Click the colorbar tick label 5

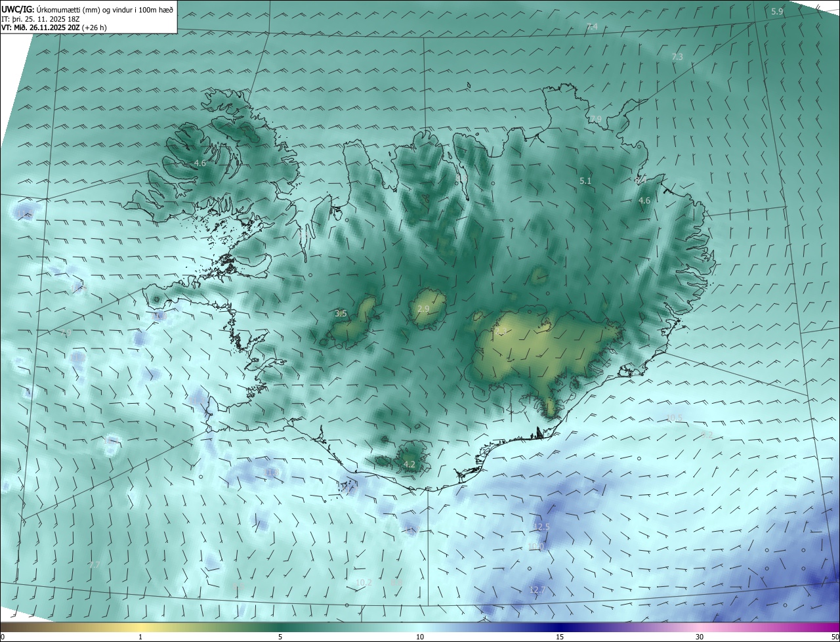(280, 637)
